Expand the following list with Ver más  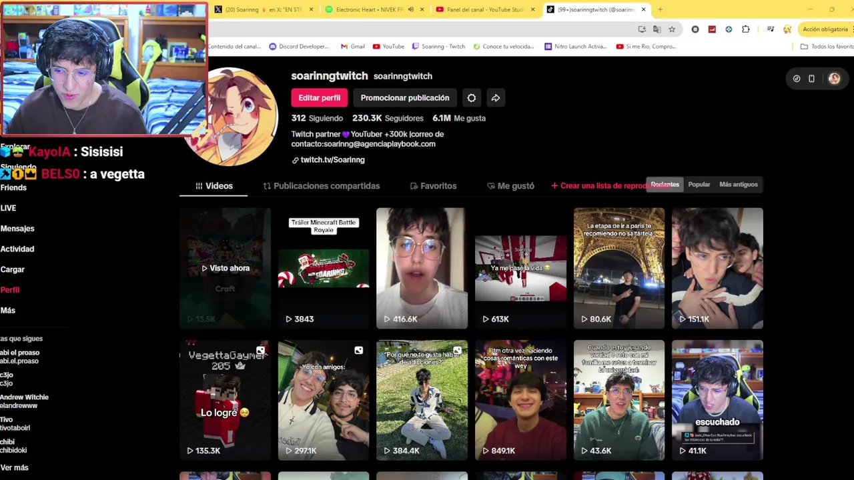tap(15, 468)
